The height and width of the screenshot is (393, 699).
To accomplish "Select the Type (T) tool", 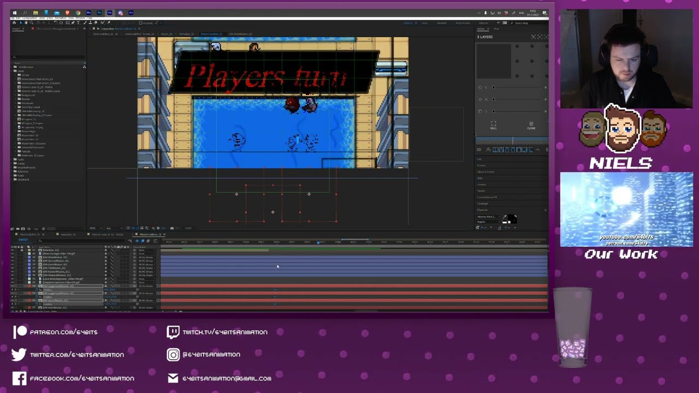I will click(78, 22).
